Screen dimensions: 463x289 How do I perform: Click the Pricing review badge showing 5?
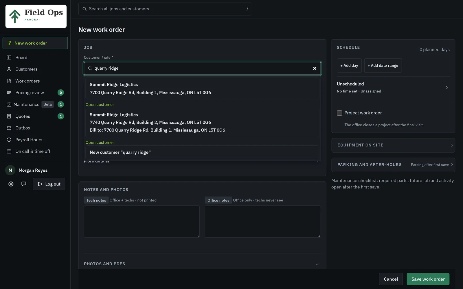[x=61, y=92]
